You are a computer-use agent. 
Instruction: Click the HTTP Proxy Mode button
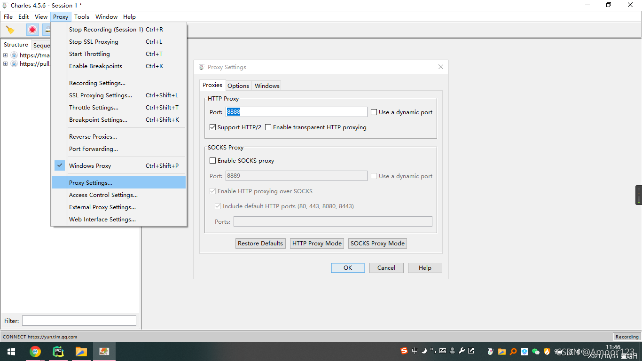tap(317, 243)
